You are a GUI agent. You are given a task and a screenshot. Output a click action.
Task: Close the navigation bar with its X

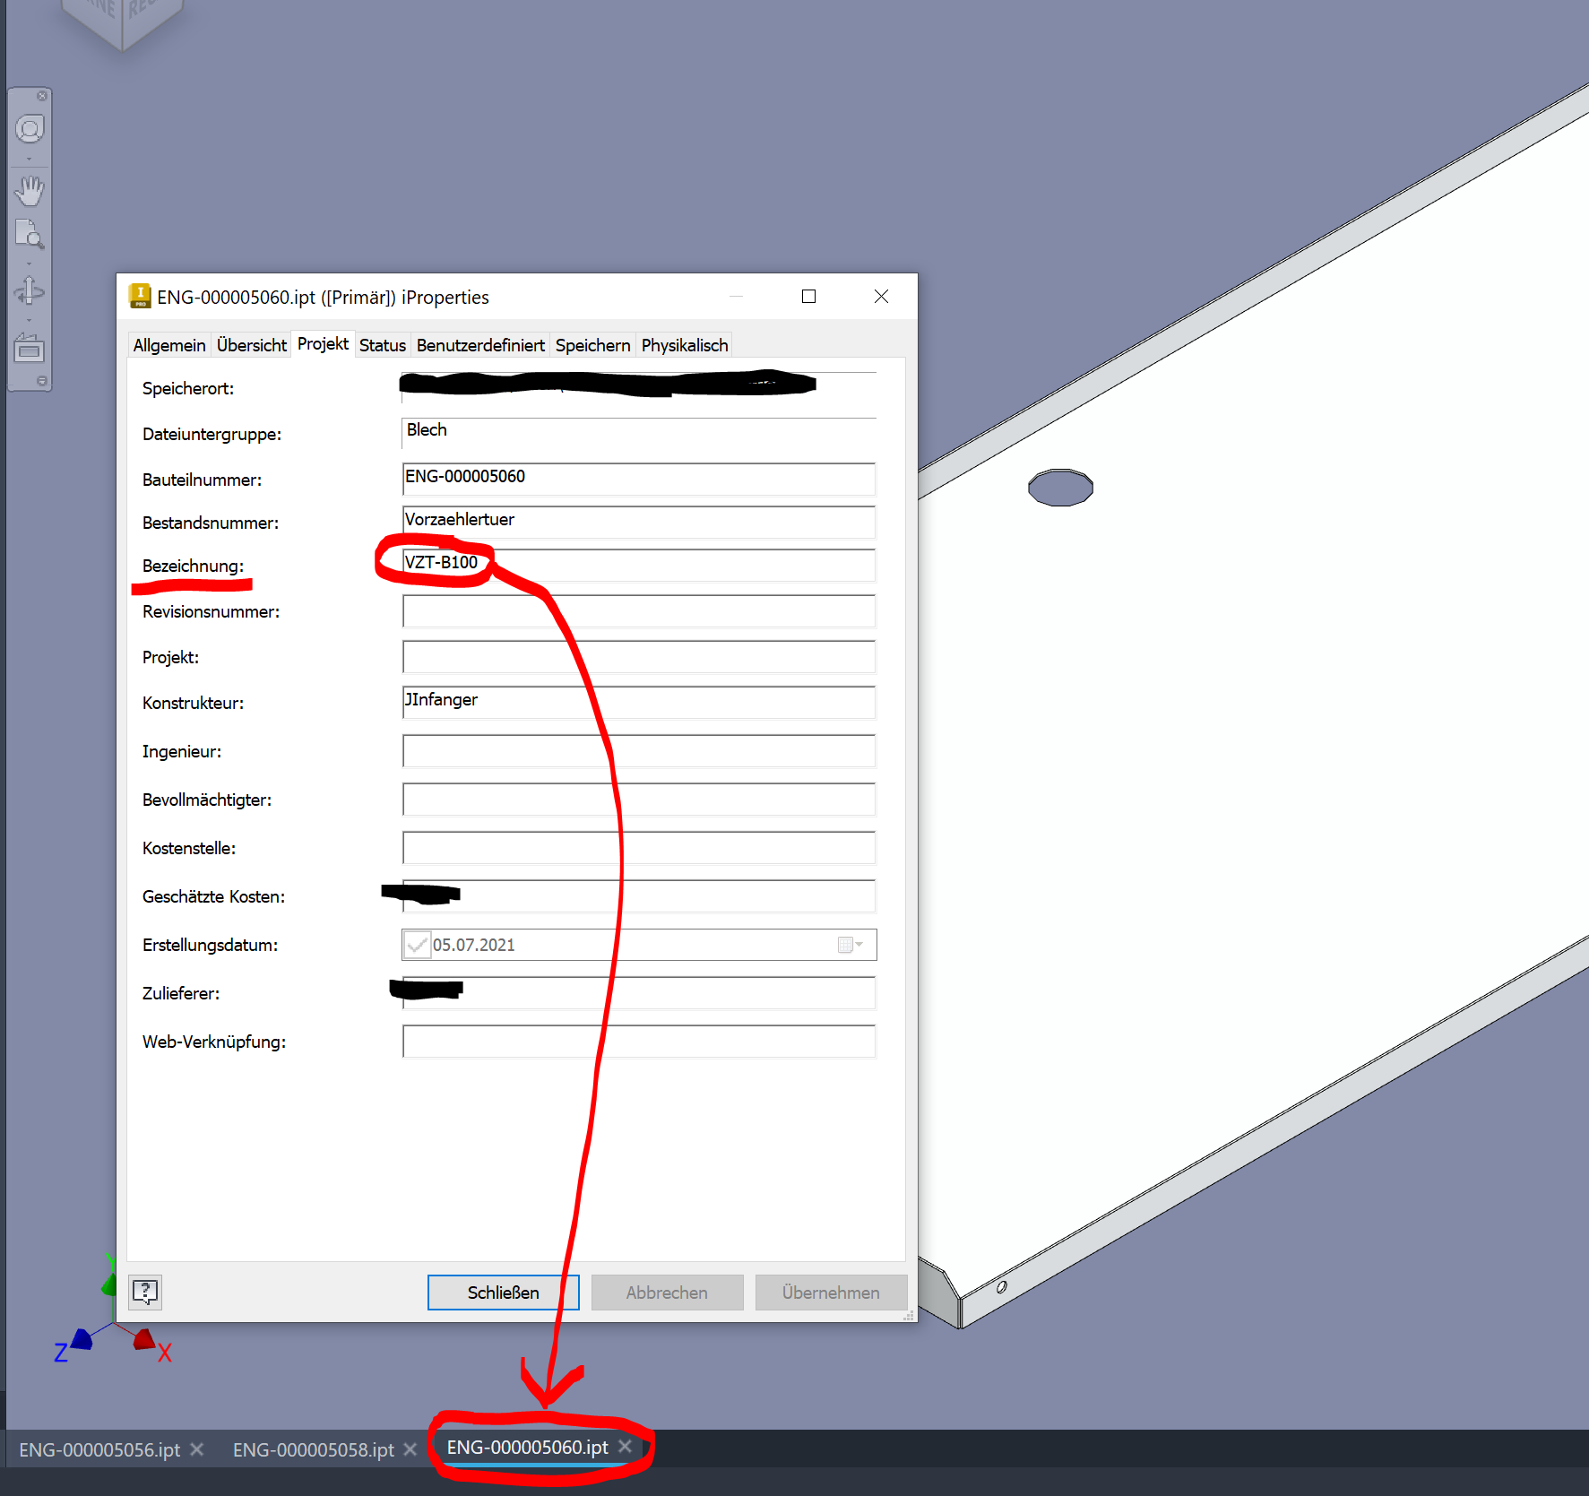[42, 96]
